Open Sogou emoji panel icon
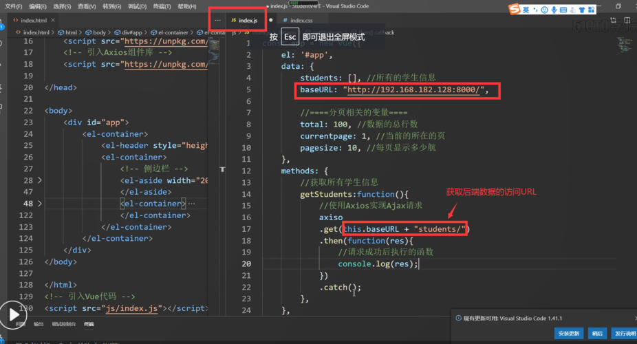The image size is (637, 344). pos(544,10)
